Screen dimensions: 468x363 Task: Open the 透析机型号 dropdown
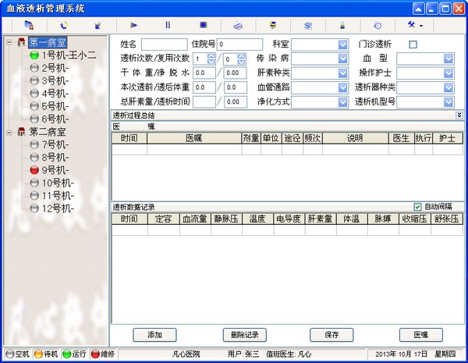[x=448, y=102]
